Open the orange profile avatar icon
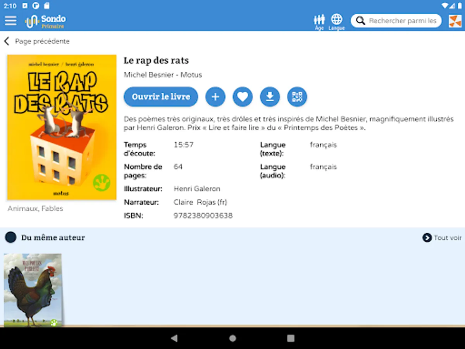 (x=455, y=21)
